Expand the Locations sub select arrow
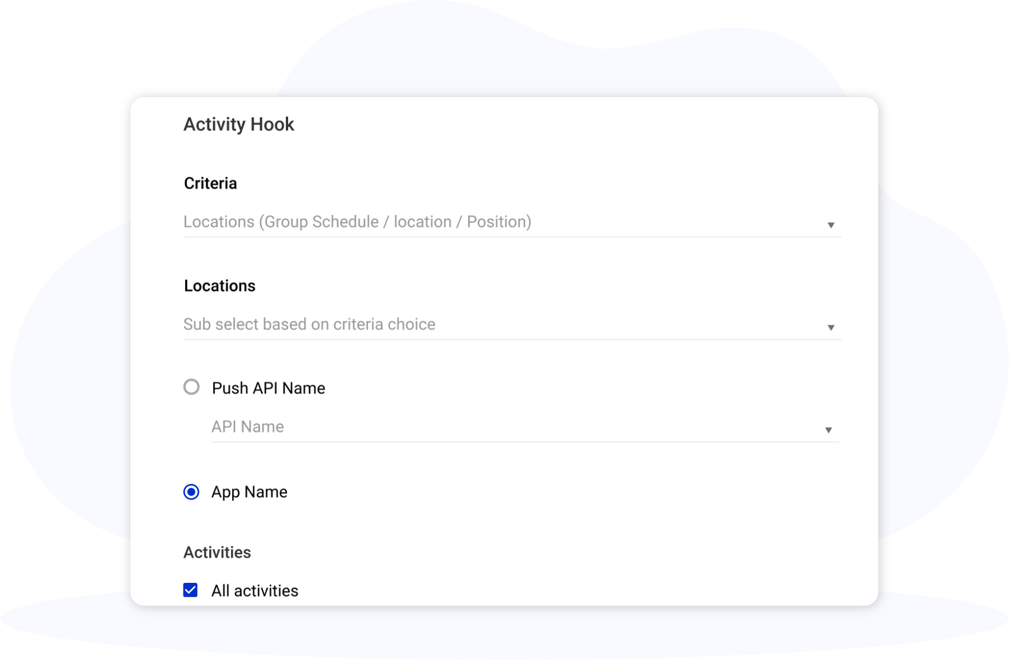The width and height of the screenshot is (1009, 660). coord(831,327)
